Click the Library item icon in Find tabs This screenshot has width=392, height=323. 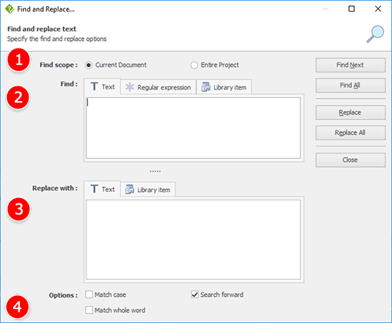click(x=206, y=87)
